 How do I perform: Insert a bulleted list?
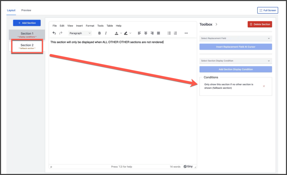[169, 33]
